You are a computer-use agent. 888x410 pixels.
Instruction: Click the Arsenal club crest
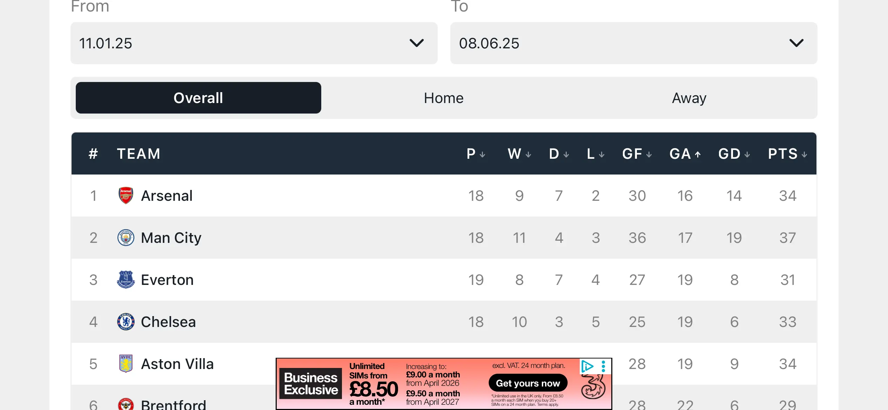(x=126, y=196)
